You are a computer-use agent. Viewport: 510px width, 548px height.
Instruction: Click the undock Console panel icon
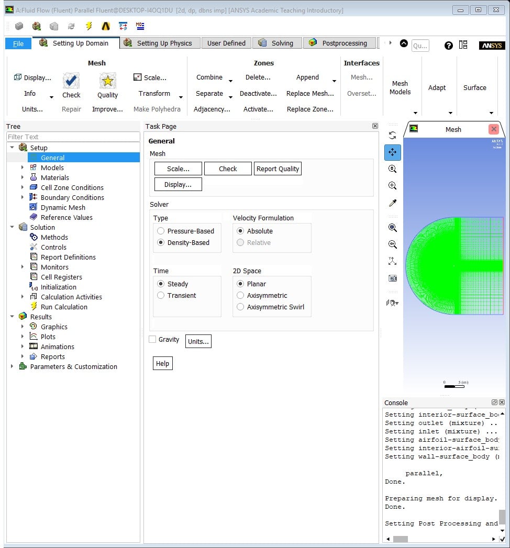click(x=494, y=402)
